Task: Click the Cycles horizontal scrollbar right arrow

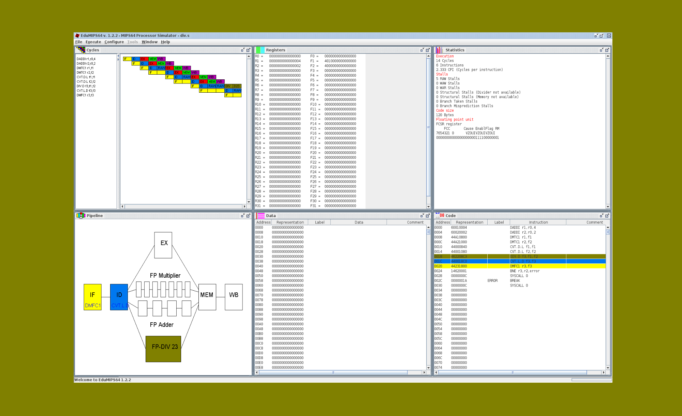Action: 244,206
